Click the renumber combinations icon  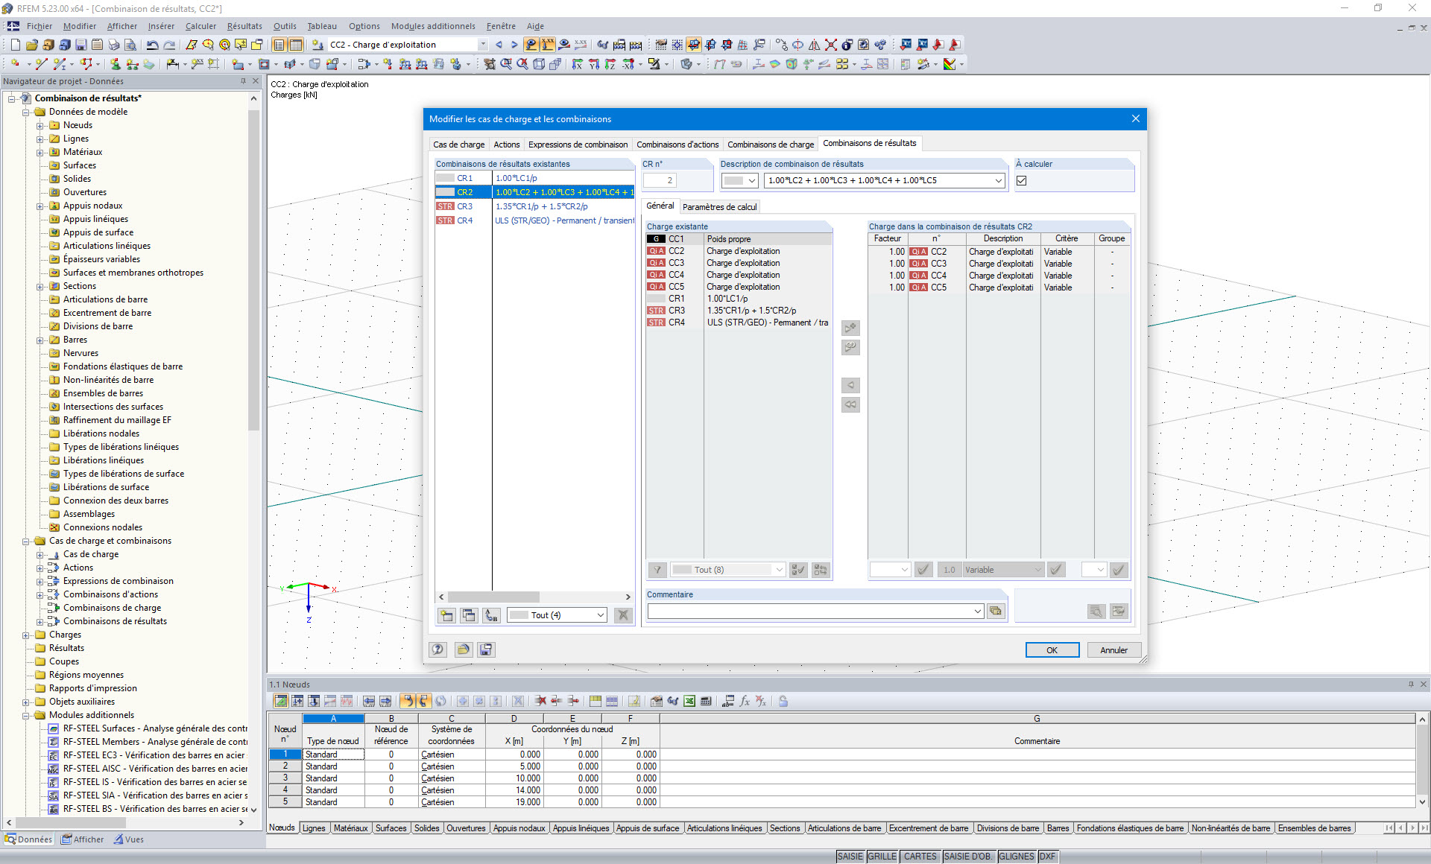coord(491,615)
